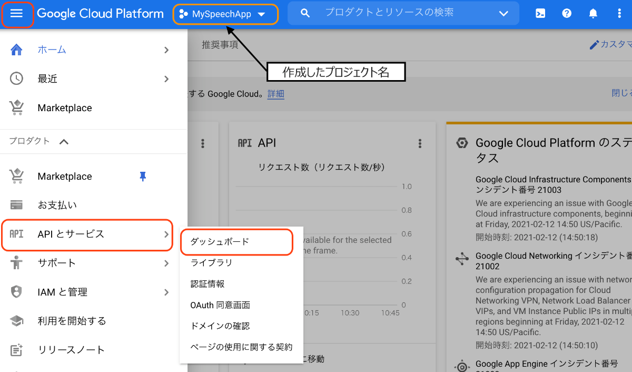Switch to the 推奨事項 tab
The width and height of the screenshot is (632, 372).
coord(220,45)
